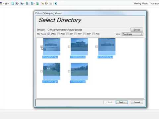The image size is (159, 119).
Task: Click the Next button
Action: tap(122, 102)
